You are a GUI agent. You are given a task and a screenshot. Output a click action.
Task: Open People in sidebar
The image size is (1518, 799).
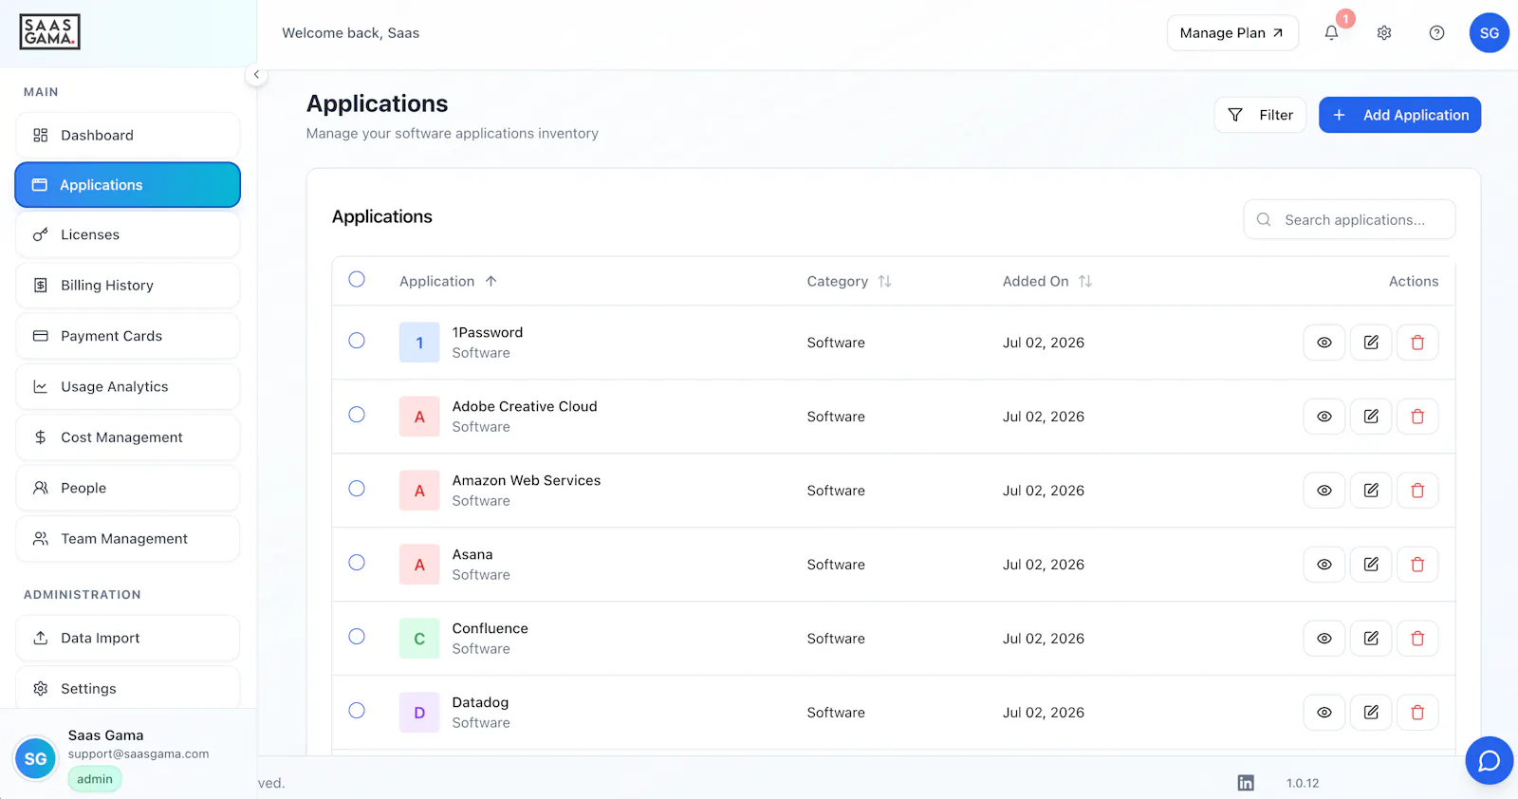pos(127,488)
